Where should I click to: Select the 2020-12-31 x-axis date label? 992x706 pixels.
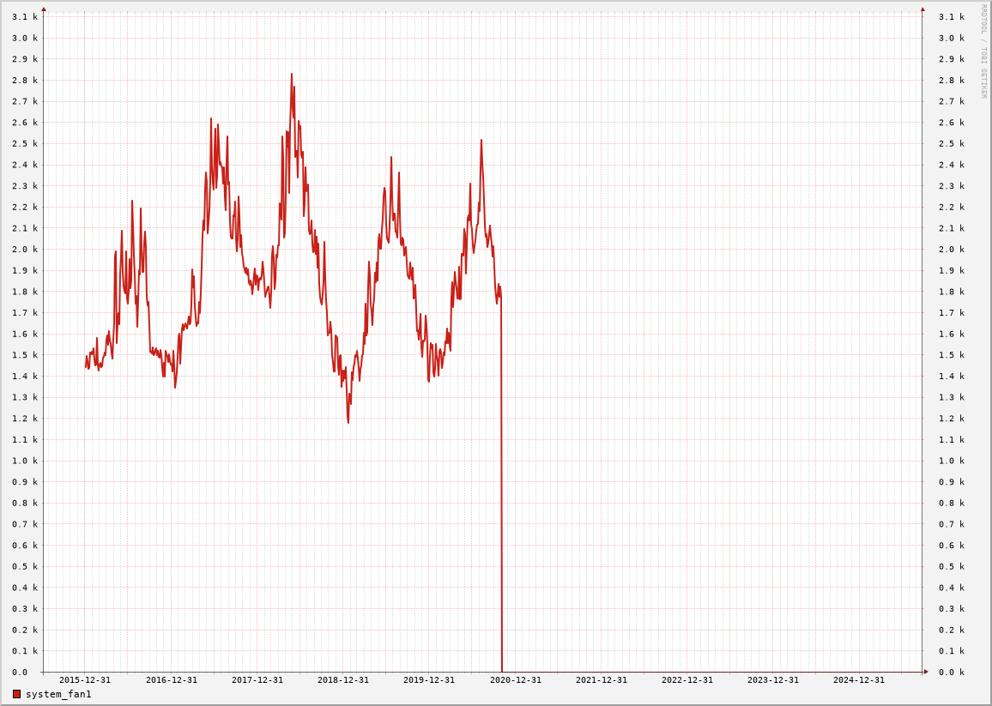click(x=516, y=680)
